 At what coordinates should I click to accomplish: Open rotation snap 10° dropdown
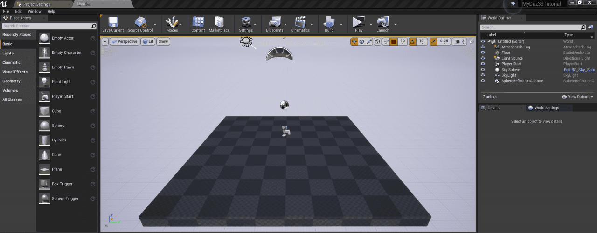pyautogui.click(x=422, y=41)
